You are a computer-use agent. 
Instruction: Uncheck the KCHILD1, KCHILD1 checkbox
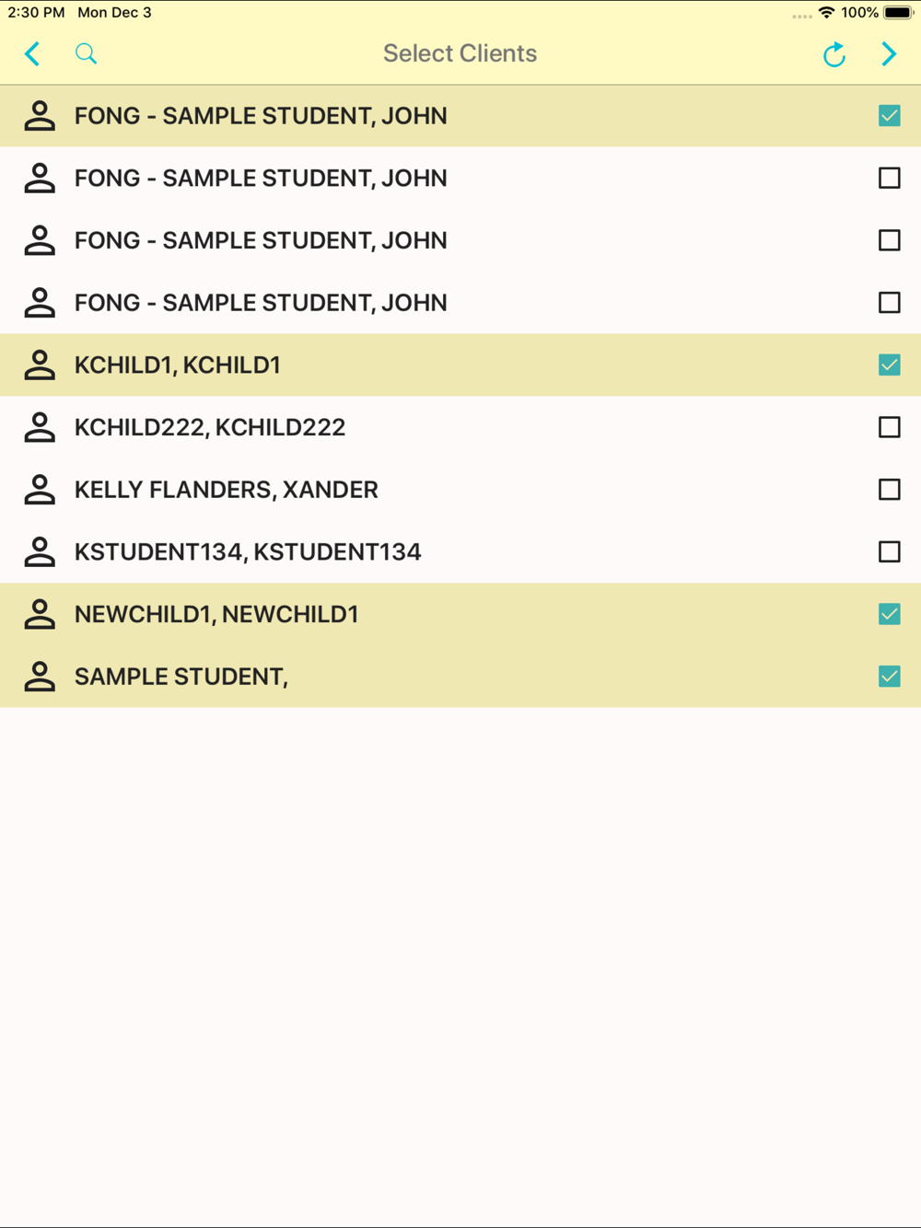pos(889,365)
